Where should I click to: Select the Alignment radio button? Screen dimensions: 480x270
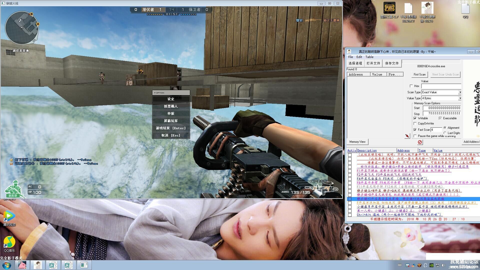[445, 128]
